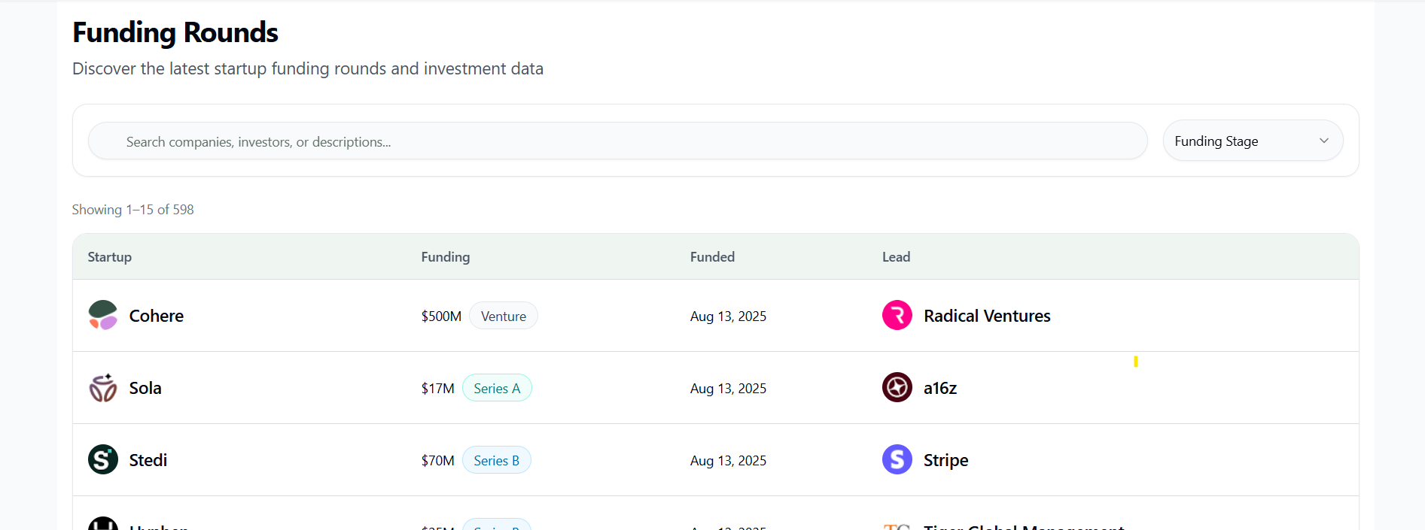The image size is (1425, 530).
Task: Open the a16z investor name link
Action: [x=940, y=388]
